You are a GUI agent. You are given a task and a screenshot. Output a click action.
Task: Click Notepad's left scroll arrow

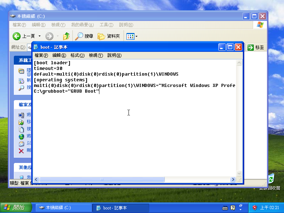[36, 180]
